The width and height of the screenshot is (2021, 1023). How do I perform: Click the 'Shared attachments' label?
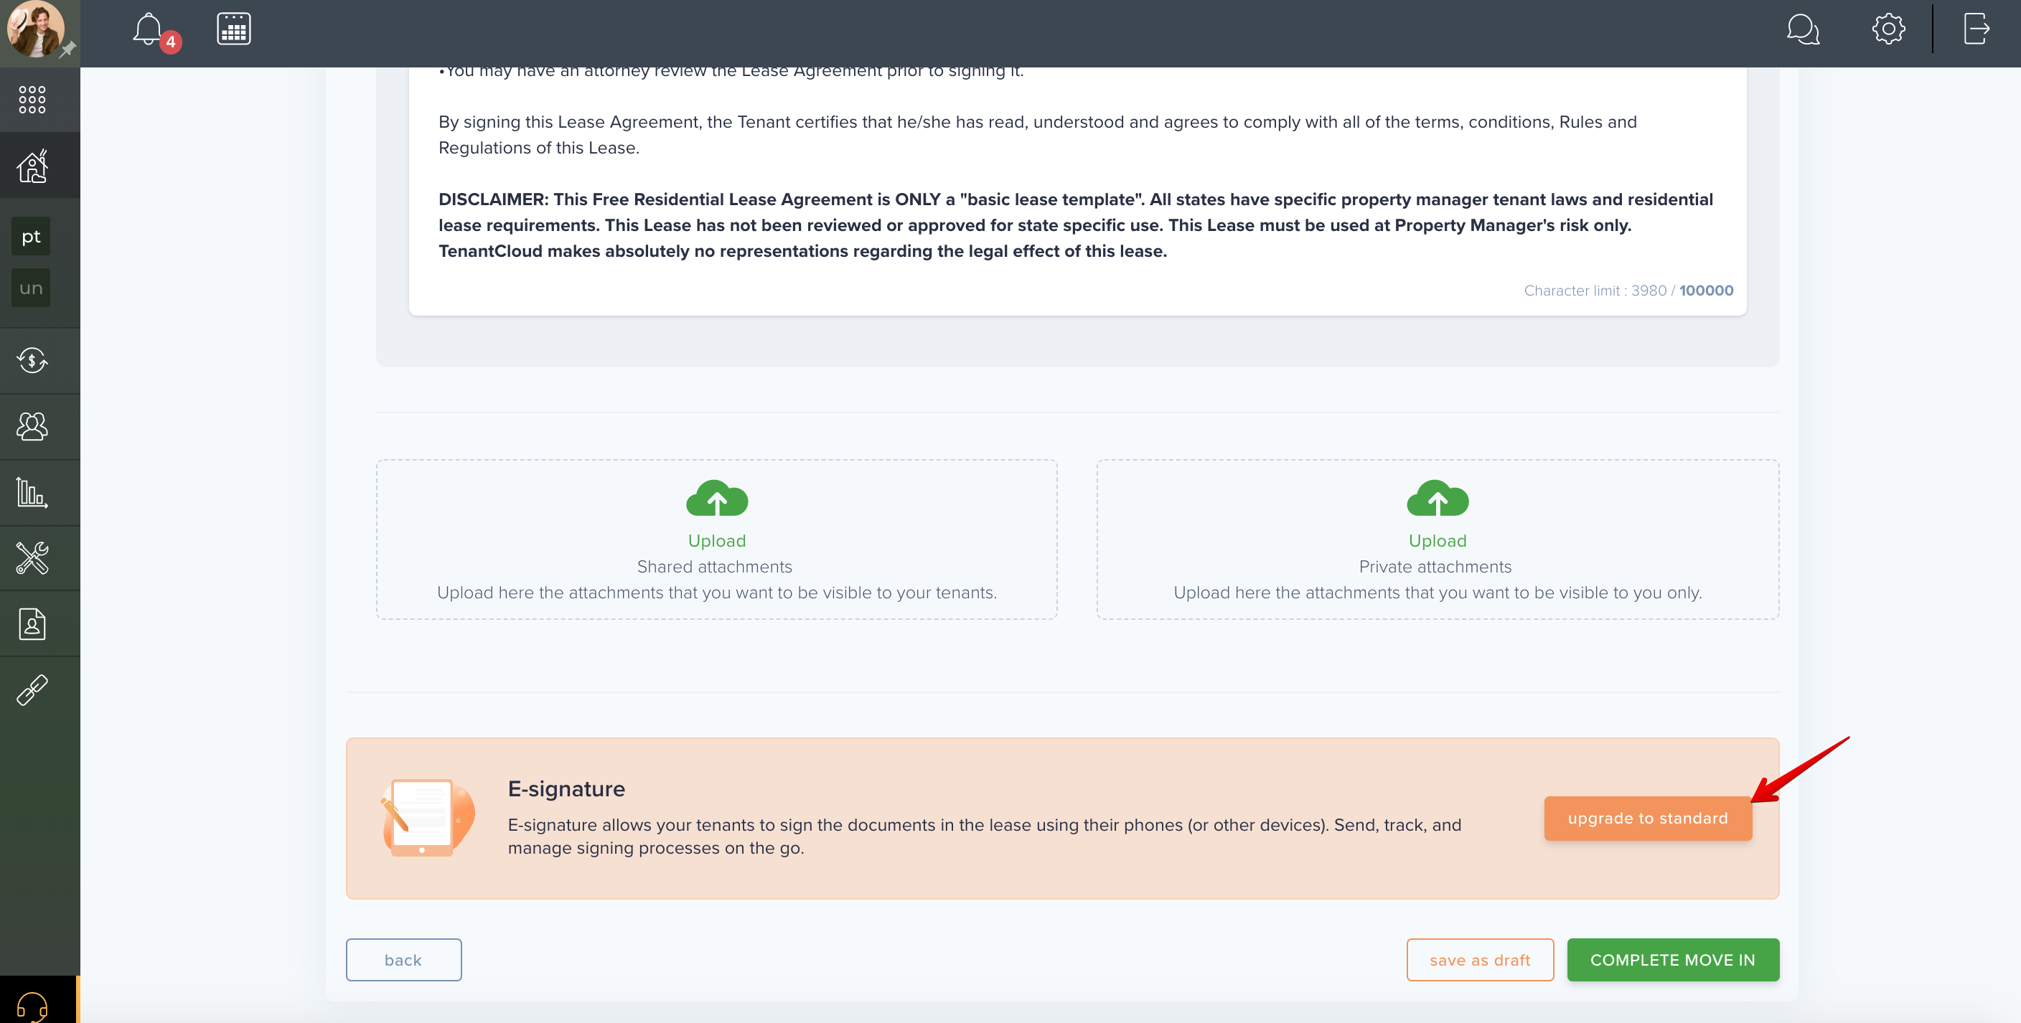(714, 567)
